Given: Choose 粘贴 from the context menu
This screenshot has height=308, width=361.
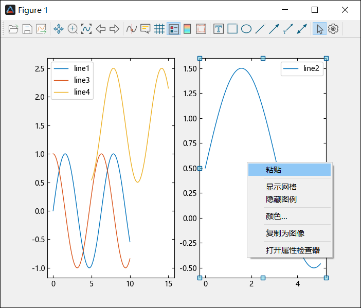Looking at the screenshot, I should (274, 170).
